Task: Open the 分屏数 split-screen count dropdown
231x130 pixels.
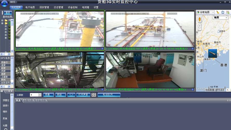Action: pyautogui.click(x=40, y=95)
